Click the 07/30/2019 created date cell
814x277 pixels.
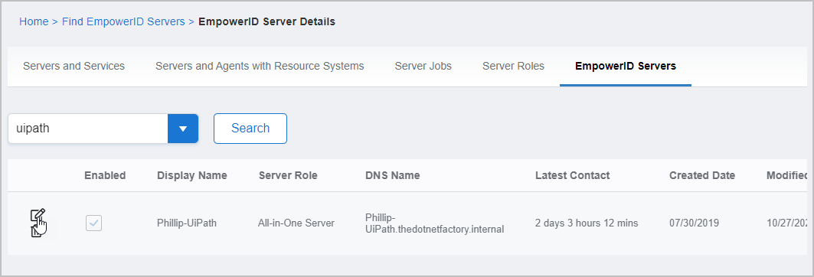[x=694, y=223]
